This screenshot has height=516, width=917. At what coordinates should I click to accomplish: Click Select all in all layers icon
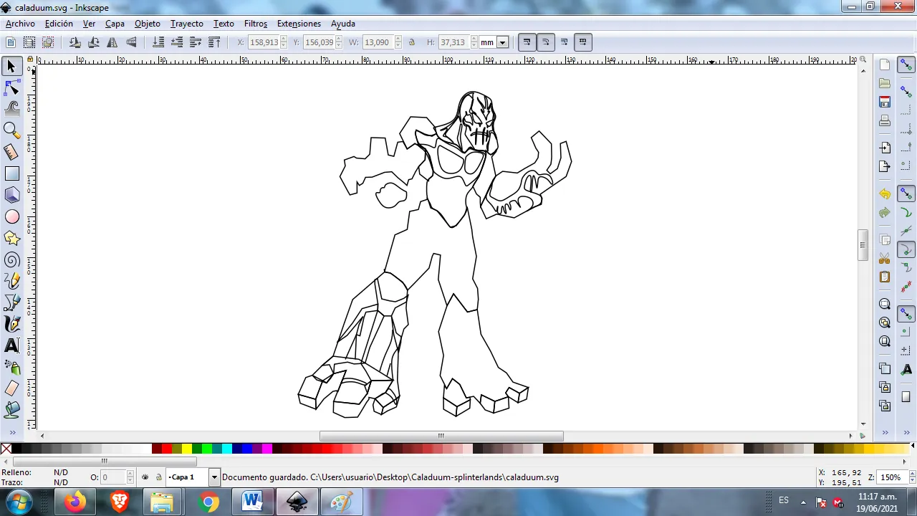[29, 42]
